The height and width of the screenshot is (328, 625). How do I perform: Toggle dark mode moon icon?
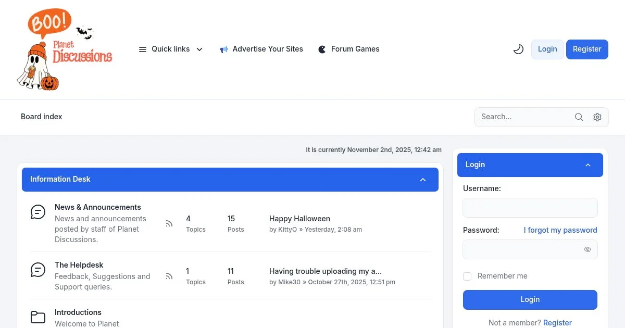[518, 49]
